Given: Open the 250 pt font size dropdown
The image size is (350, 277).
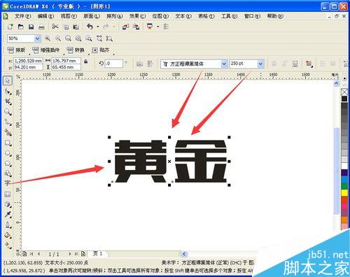Looking at the screenshot, I should (260, 64).
